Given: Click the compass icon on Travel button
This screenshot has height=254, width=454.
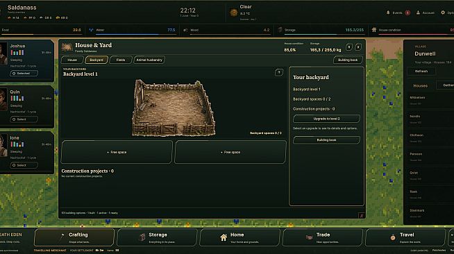Looking at the screenshot, I should coord(393,237).
